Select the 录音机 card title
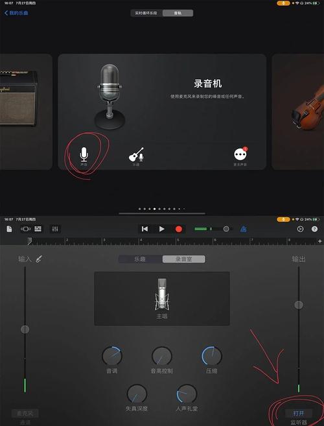Screen dimensions: 324x426 tap(208, 84)
